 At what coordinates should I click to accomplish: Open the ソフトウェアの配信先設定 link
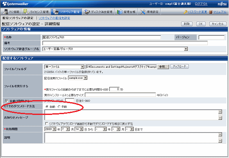[54, 18]
